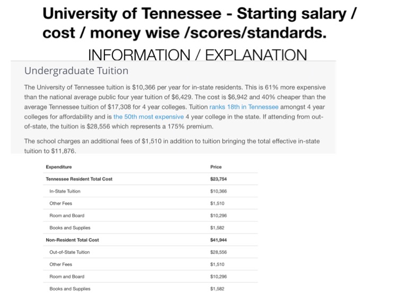407x297 pixels.
Task: Click "Room and Board" under Non-Resident costs
Action: point(67,276)
